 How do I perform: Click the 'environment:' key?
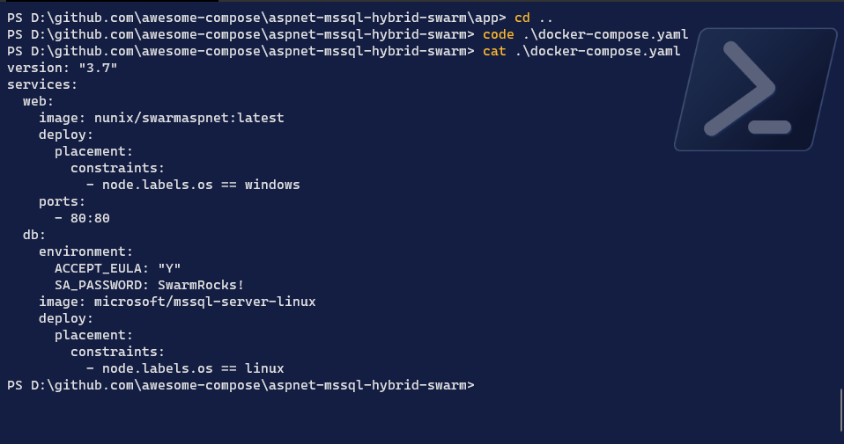click(85, 251)
